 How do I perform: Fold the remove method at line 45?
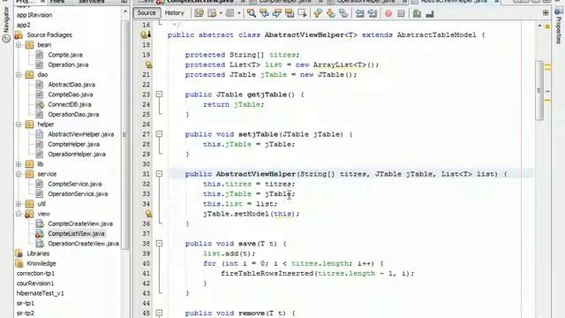[159, 313]
